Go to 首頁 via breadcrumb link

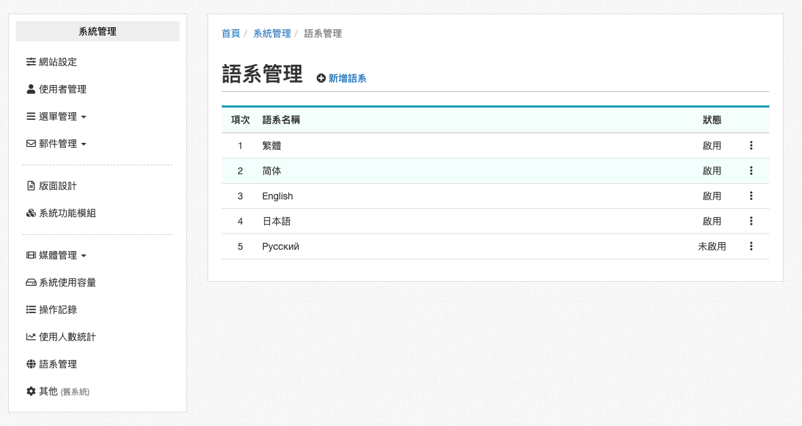(x=231, y=33)
